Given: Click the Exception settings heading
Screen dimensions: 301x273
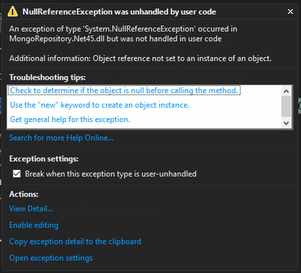Looking at the screenshot, I should point(44,159).
